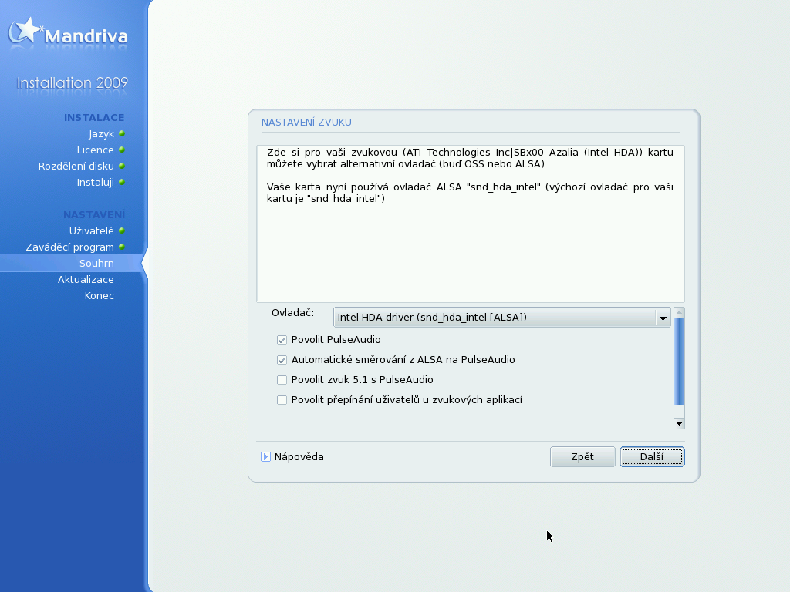The height and width of the screenshot is (592, 790).
Task: Click the options scrollbar up arrow
Action: (x=679, y=313)
